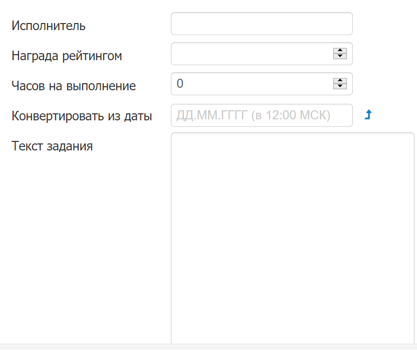This screenshot has height=350, width=417.
Task: Click the grey bar at the bottom of the form
Action: (209, 347)
